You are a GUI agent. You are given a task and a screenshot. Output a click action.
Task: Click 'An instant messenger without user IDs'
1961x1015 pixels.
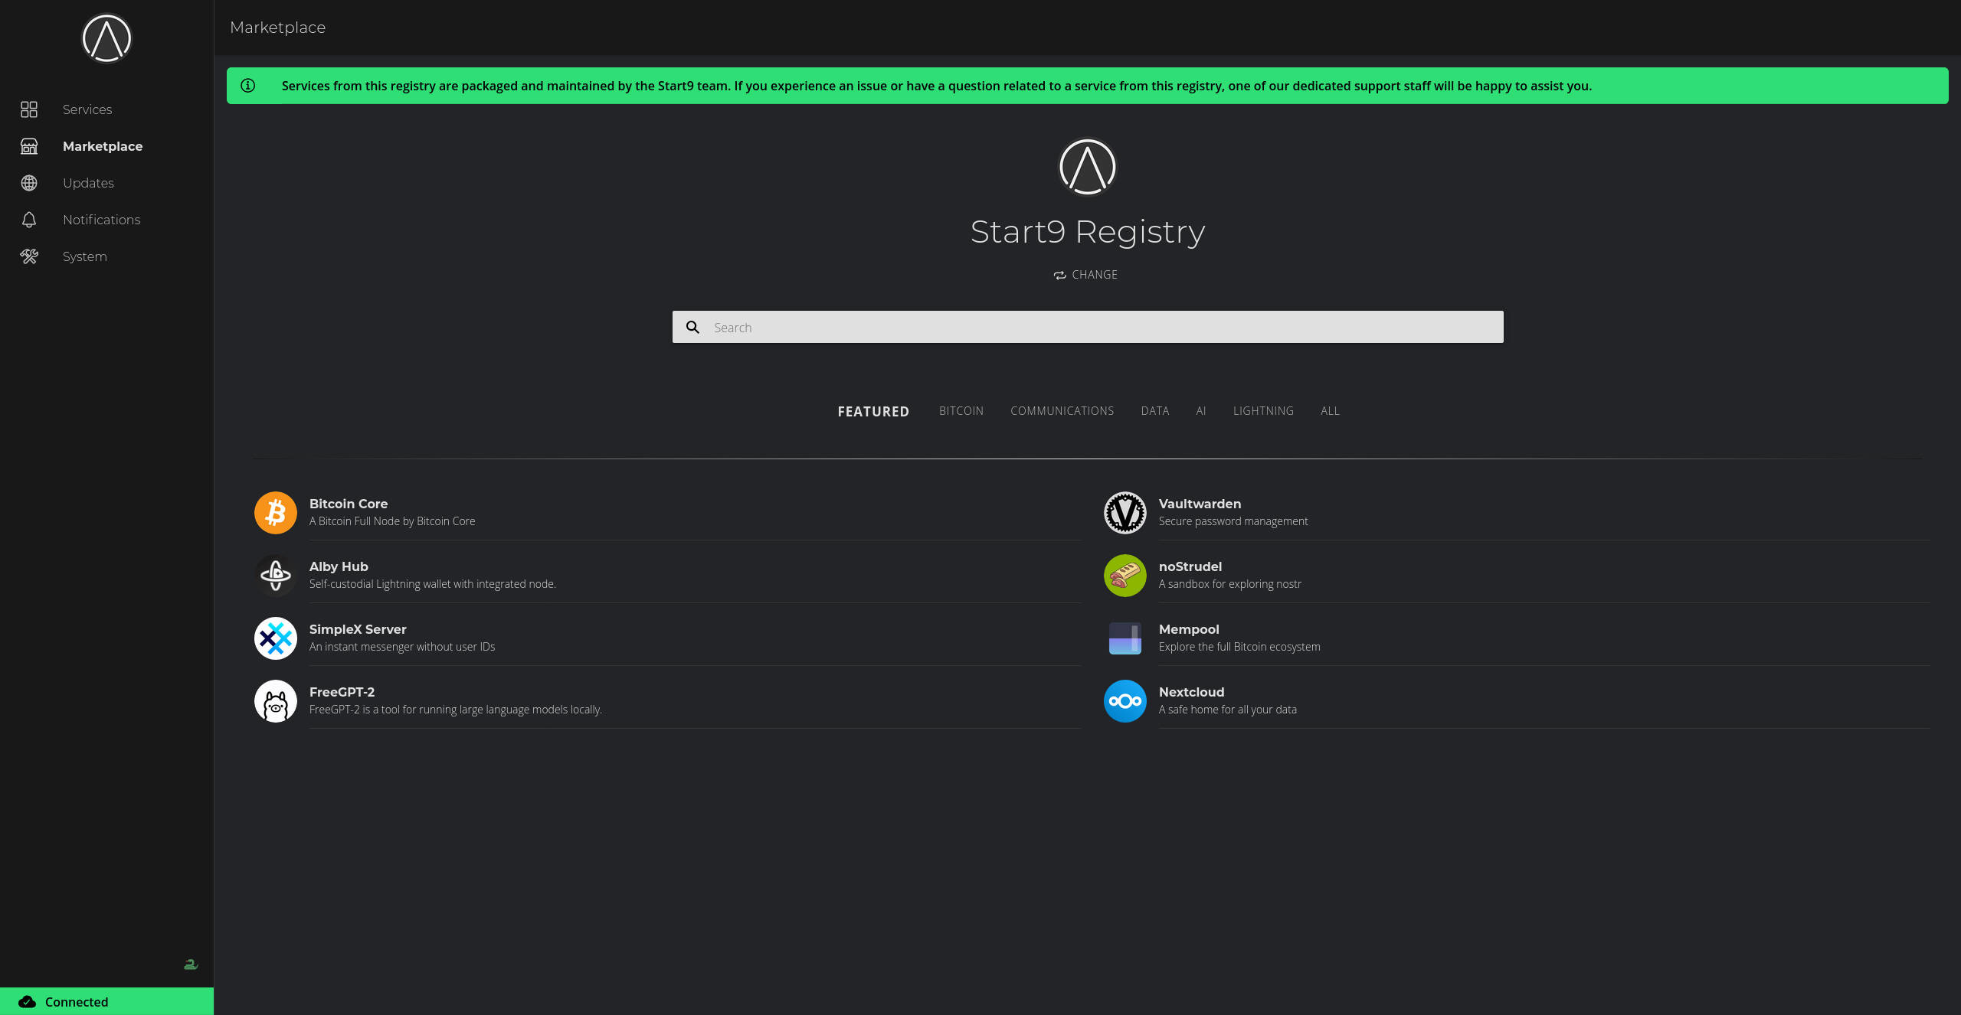(x=402, y=647)
